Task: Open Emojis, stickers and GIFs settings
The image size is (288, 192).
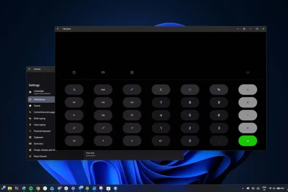Action: point(42,150)
